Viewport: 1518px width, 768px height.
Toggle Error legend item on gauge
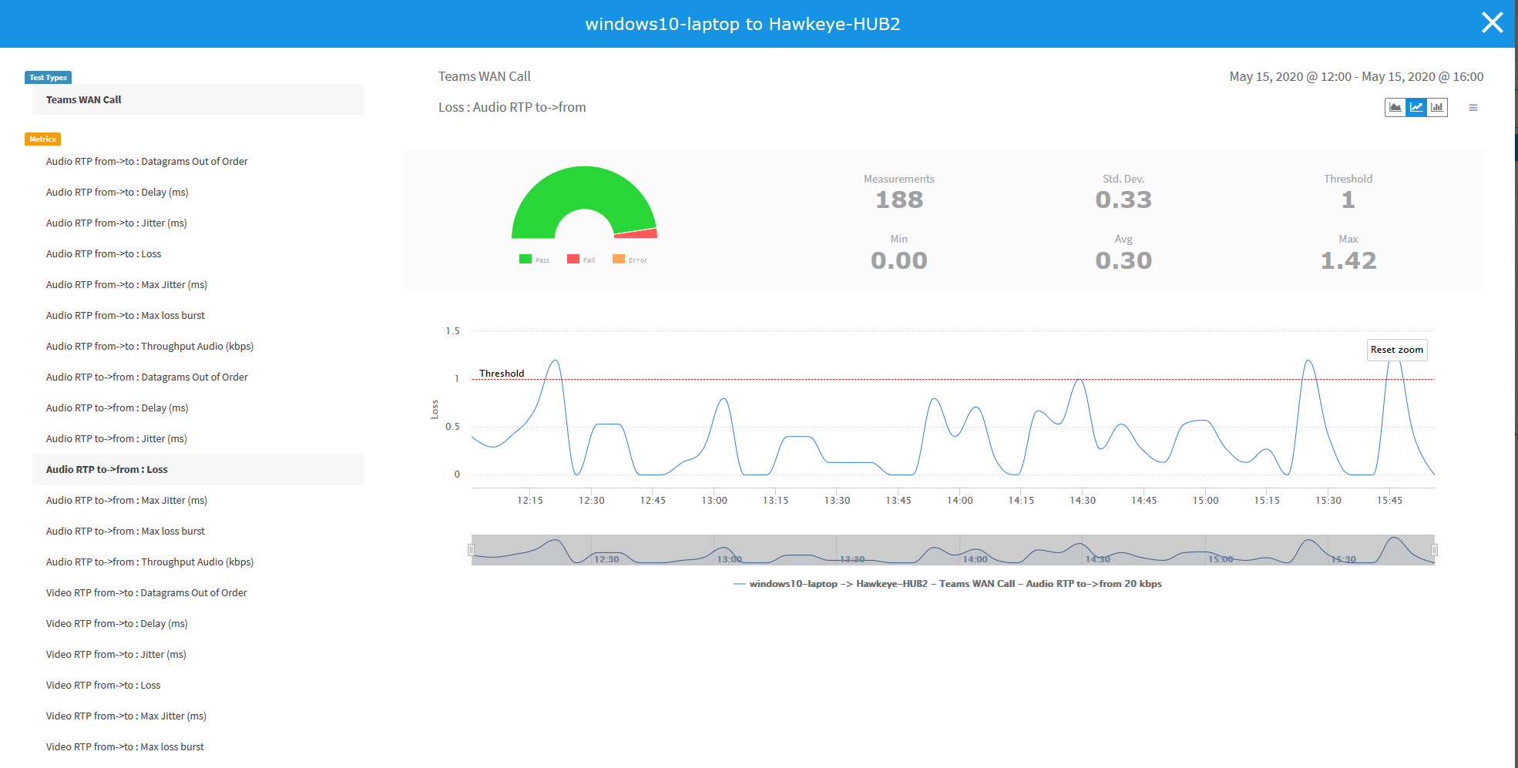click(630, 260)
